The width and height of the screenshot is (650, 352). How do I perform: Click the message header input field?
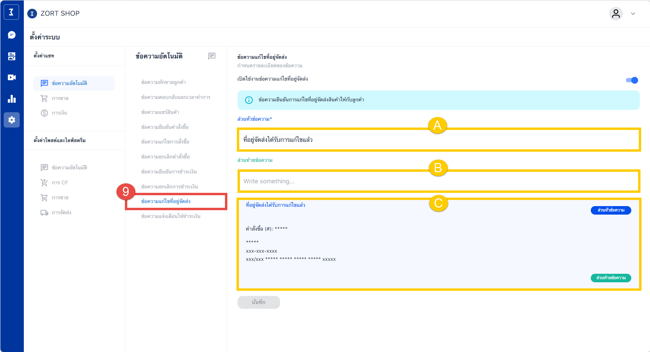(438, 140)
